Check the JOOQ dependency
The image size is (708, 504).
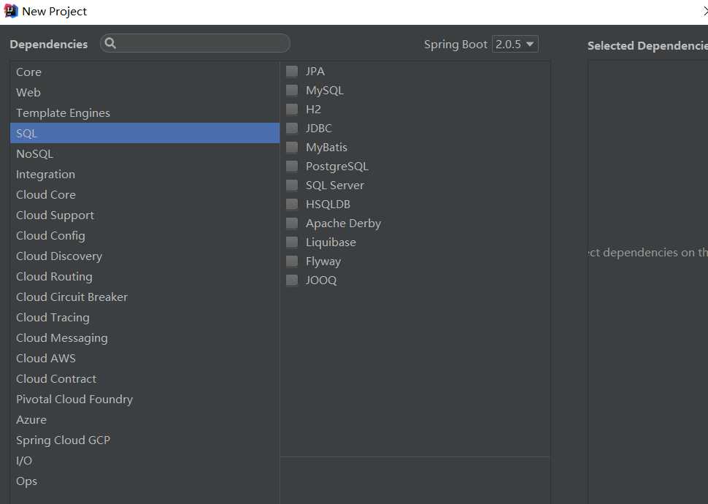click(x=292, y=280)
